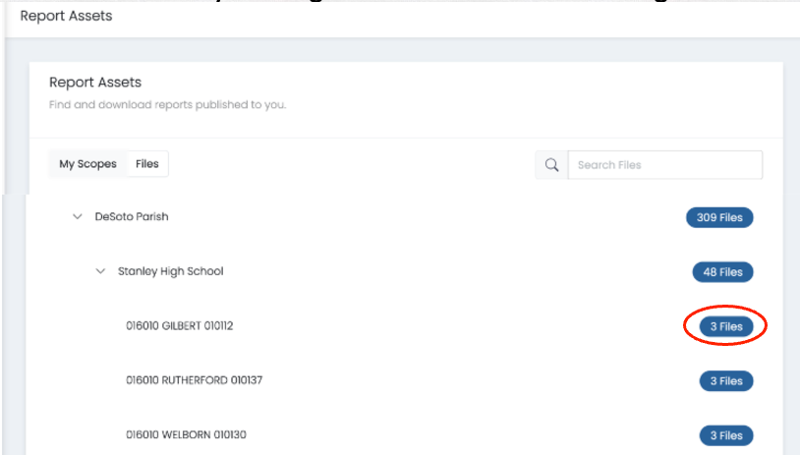Focus the Search Files input field
This screenshot has width=800, height=455.
664,165
